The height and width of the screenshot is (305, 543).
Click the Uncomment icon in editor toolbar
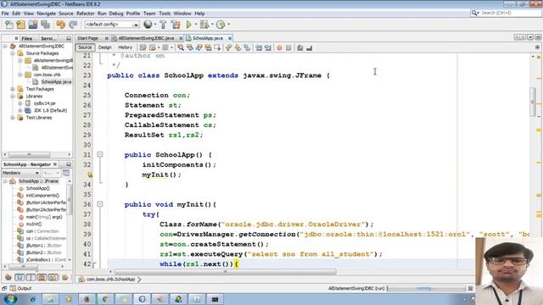(309, 47)
